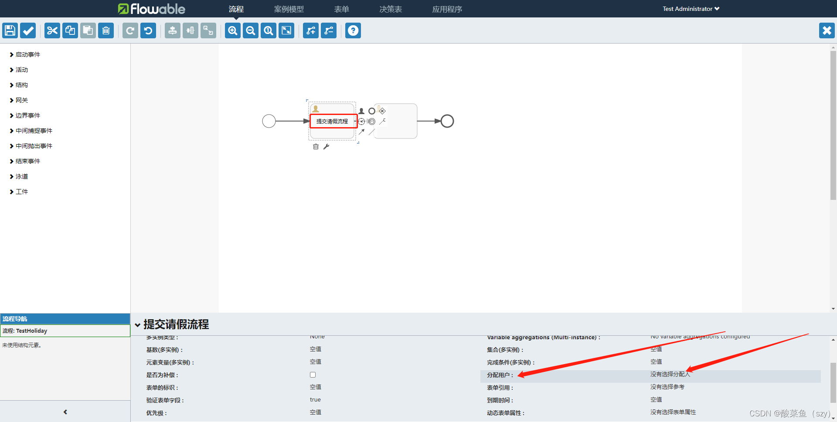
Task: Expand the 网关 palette group
Action: click(x=19, y=100)
